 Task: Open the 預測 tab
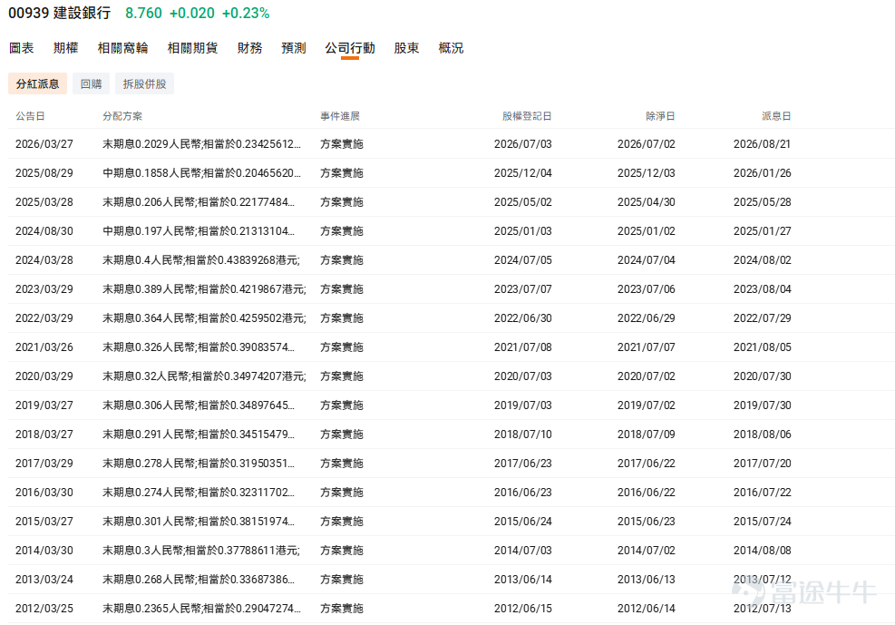pyautogui.click(x=294, y=48)
